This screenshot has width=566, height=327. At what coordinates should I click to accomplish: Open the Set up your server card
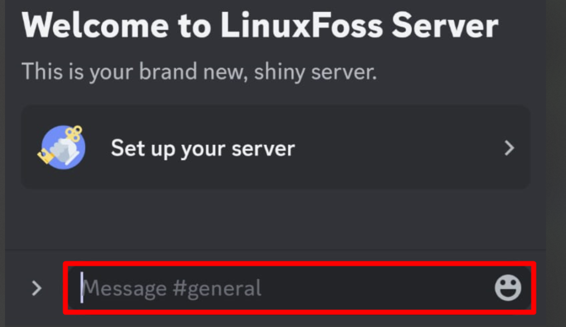pyautogui.click(x=276, y=147)
